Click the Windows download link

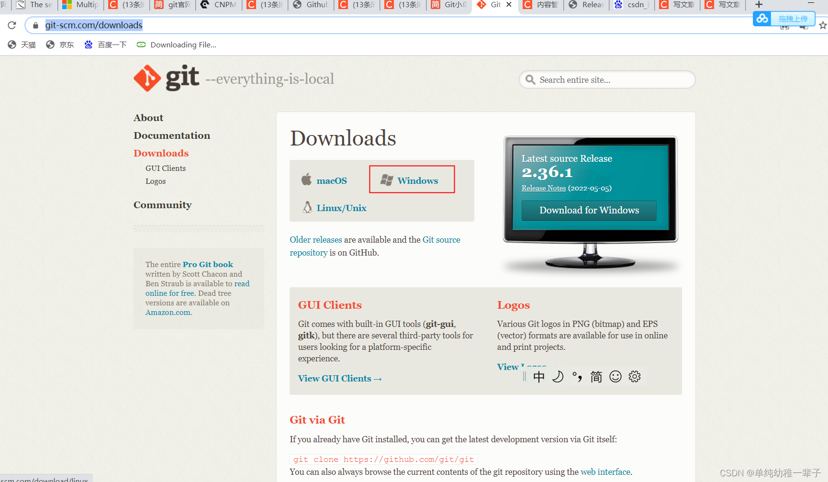click(417, 180)
